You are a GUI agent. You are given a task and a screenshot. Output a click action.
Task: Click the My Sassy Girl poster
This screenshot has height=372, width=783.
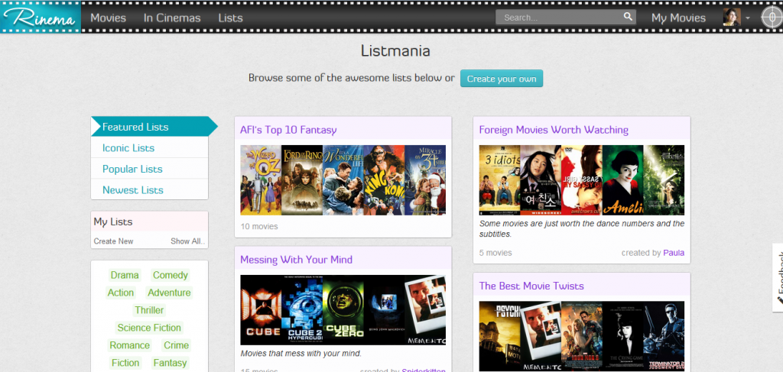tap(582, 180)
